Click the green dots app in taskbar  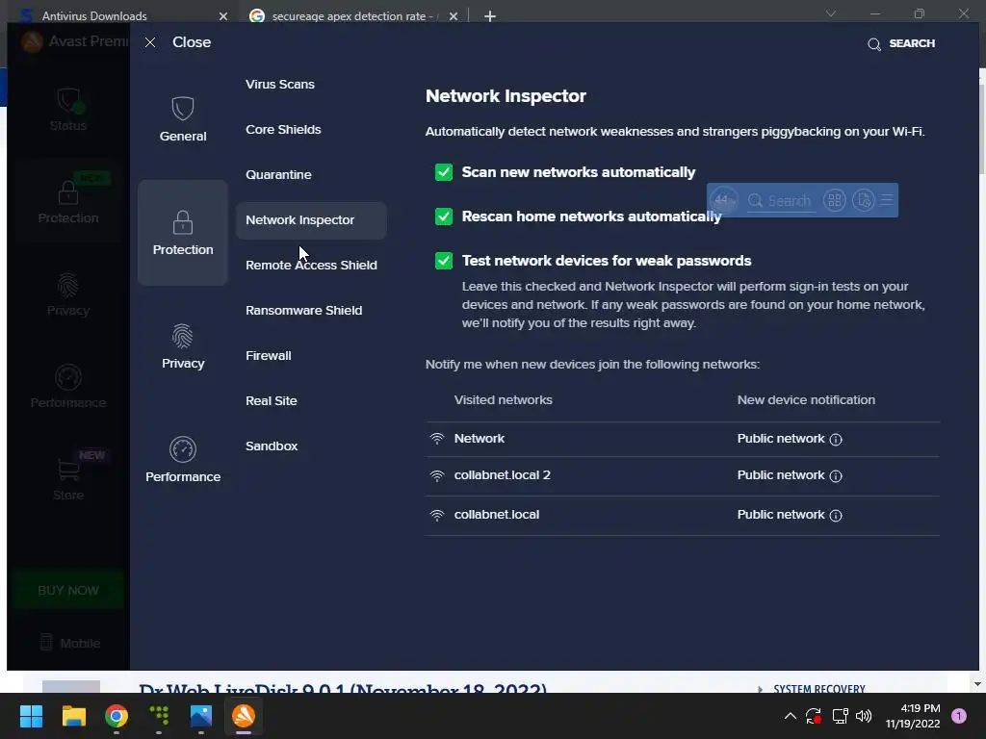point(159,716)
